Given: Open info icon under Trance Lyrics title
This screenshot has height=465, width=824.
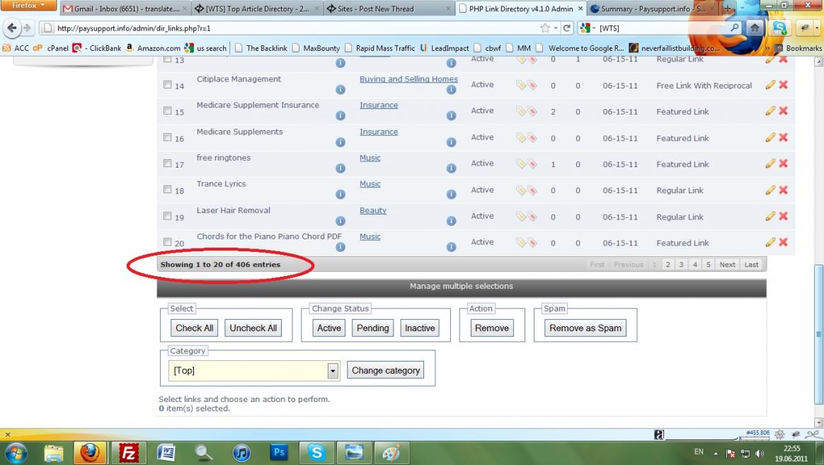Looking at the screenshot, I should click(341, 195).
